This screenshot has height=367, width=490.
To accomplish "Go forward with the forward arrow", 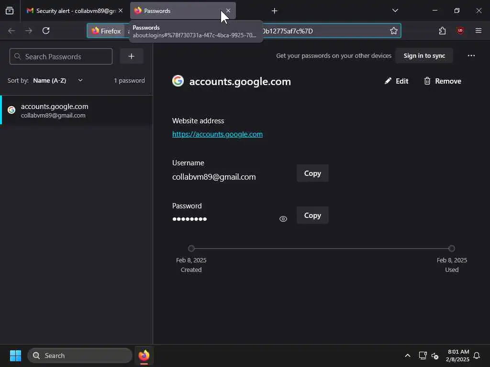I will [x=29, y=31].
